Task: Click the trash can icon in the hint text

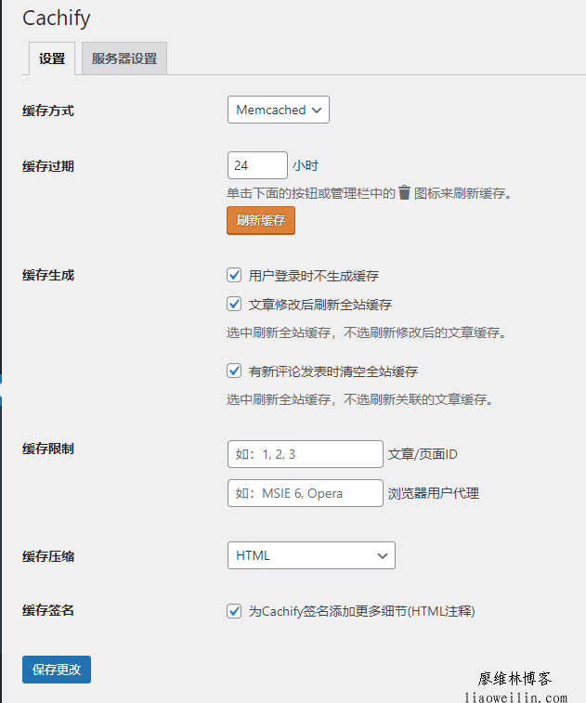Action: pos(404,193)
